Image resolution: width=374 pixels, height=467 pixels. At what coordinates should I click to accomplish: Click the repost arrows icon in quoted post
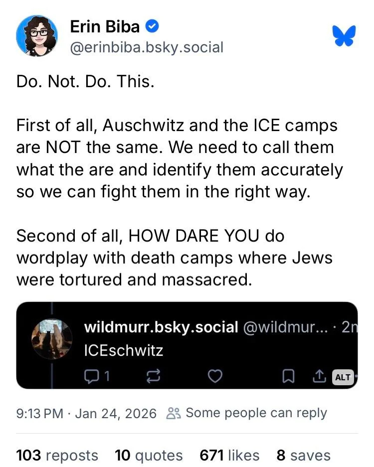(152, 376)
